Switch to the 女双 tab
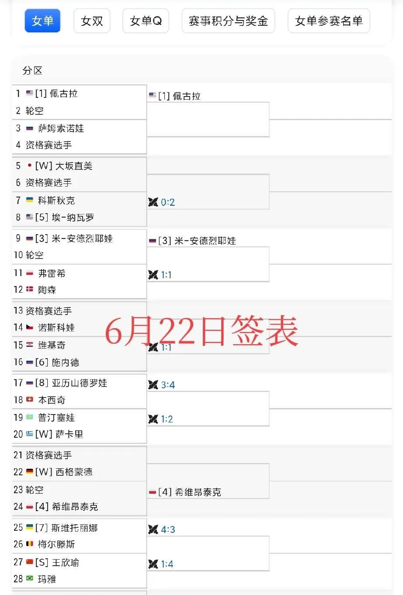This screenshot has height=595, width=403. (92, 21)
